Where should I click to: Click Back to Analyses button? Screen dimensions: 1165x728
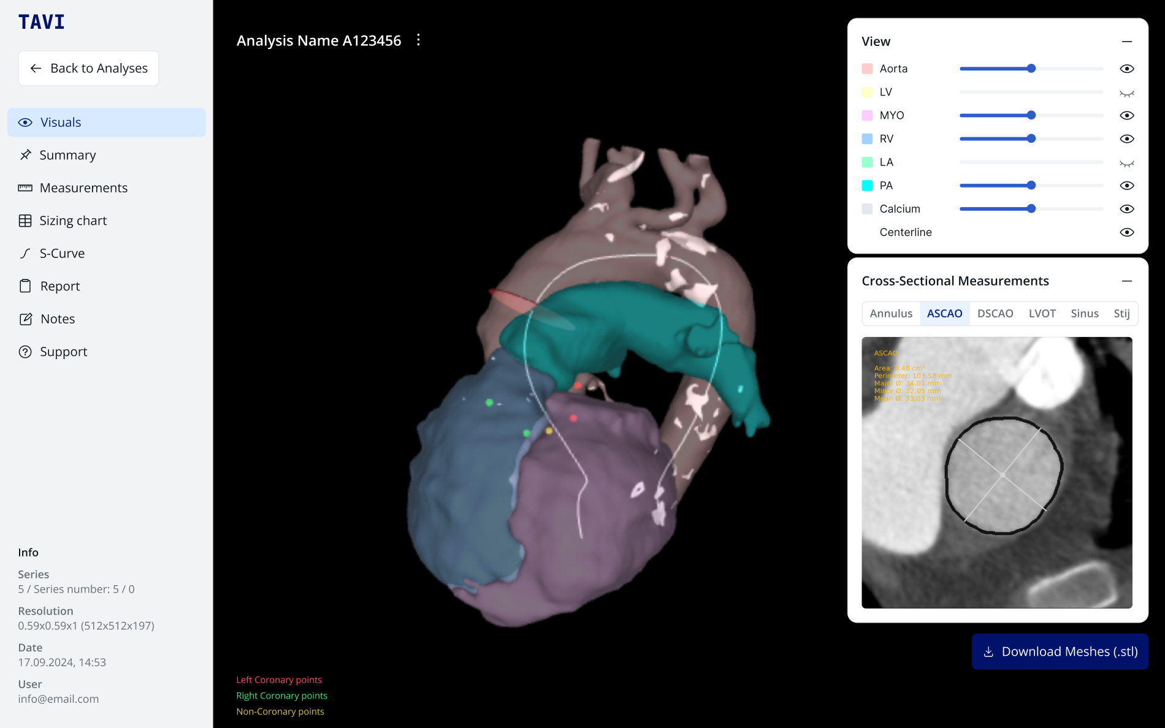click(x=89, y=69)
